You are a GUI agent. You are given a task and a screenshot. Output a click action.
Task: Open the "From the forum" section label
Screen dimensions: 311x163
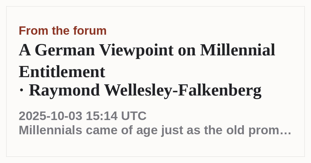tap(62, 31)
